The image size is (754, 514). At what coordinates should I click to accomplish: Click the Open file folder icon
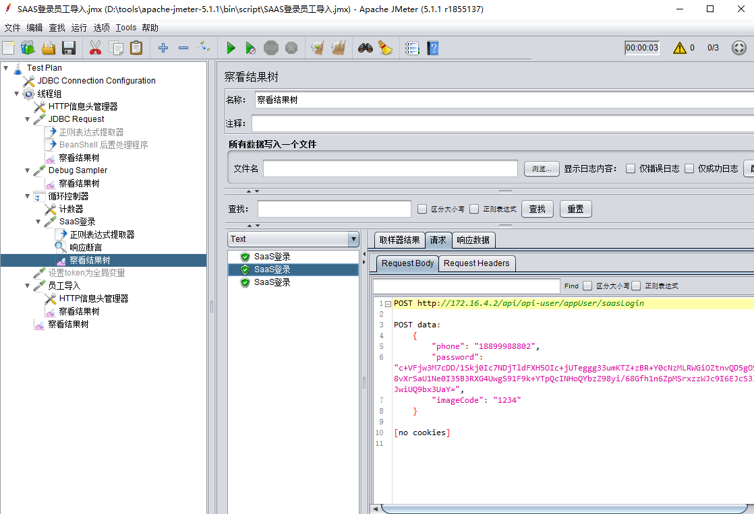[49, 48]
